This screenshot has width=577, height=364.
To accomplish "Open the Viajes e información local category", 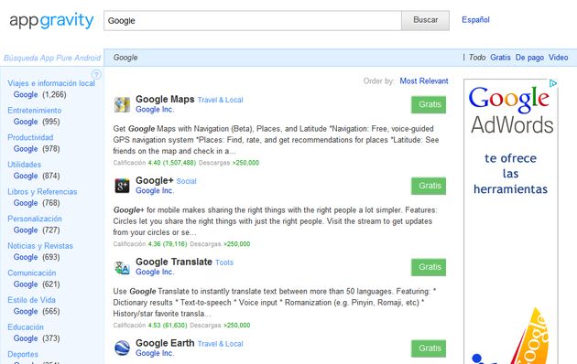I will tap(51, 83).
